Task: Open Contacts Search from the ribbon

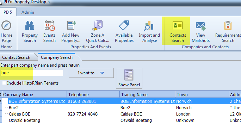Action: coord(178,31)
